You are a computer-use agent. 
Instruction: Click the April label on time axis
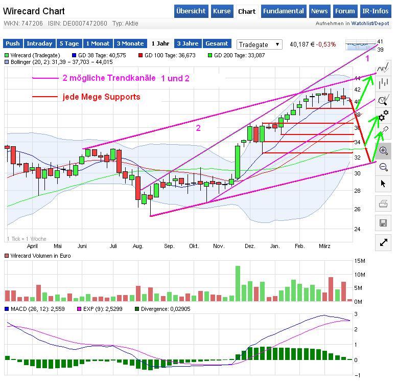tap(32, 246)
